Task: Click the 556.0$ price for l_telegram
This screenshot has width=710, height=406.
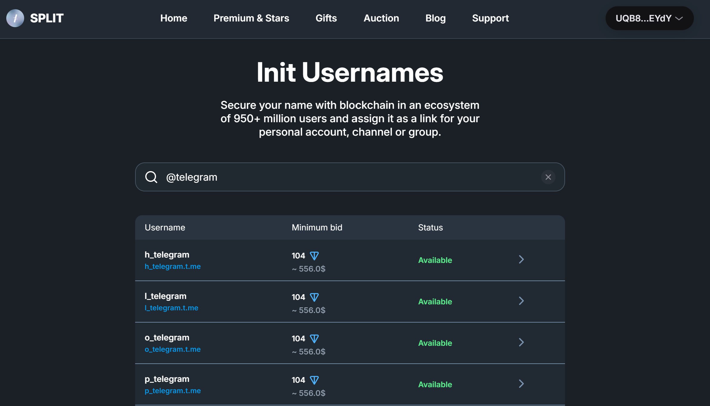Action: pyautogui.click(x=308, y=310)
